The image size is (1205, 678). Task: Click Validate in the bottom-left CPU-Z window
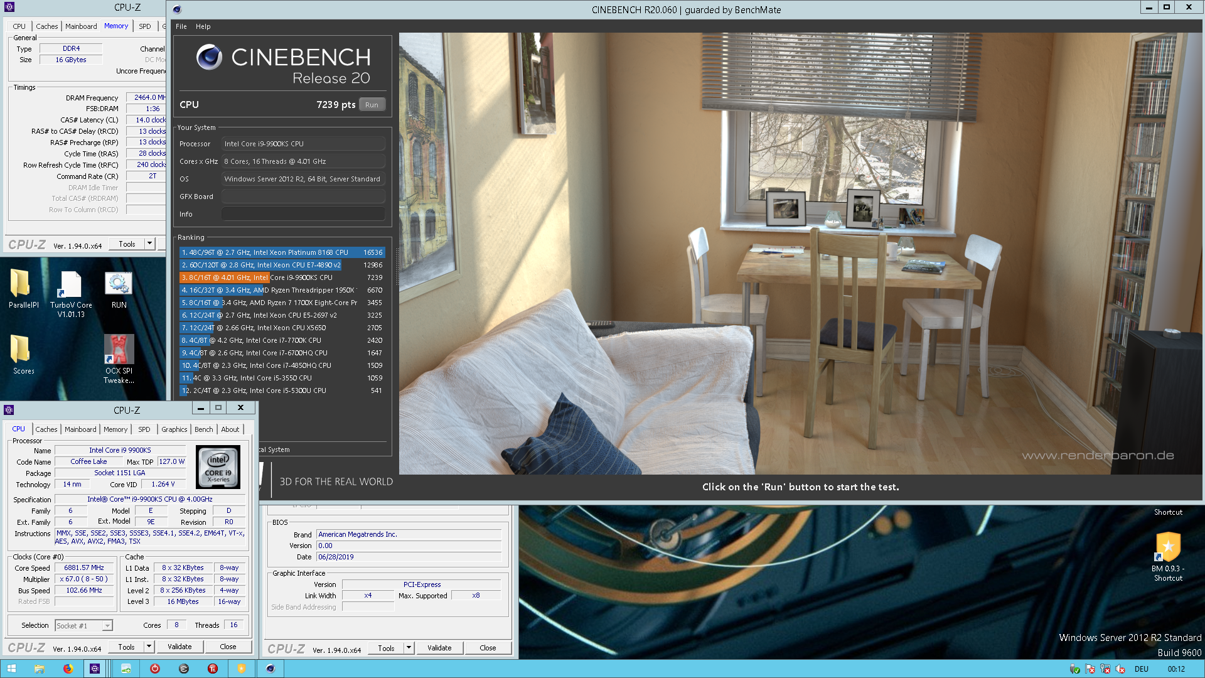179,647
